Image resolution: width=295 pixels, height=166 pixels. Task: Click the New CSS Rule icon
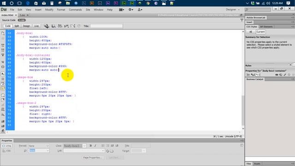point(281,75)
